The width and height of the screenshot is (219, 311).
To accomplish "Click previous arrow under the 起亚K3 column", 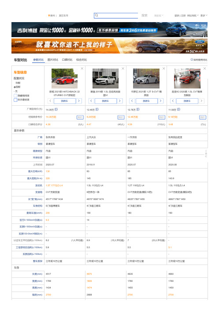I will 173,101.
